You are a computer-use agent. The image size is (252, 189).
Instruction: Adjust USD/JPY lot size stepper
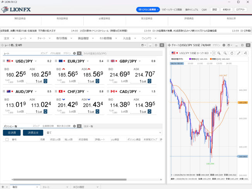45,81
